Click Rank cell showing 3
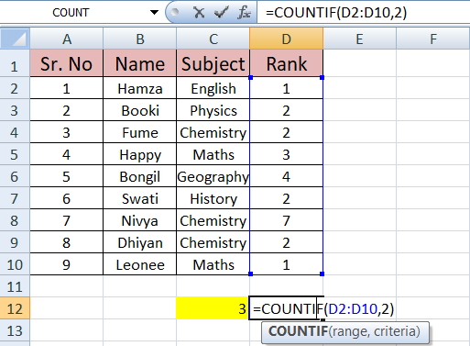 [286, 154]
